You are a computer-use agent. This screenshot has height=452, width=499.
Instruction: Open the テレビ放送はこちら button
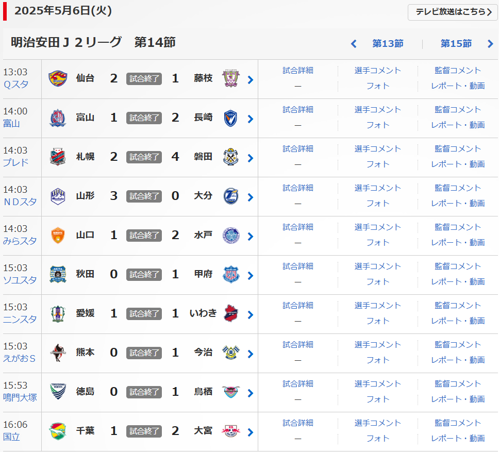453,12
